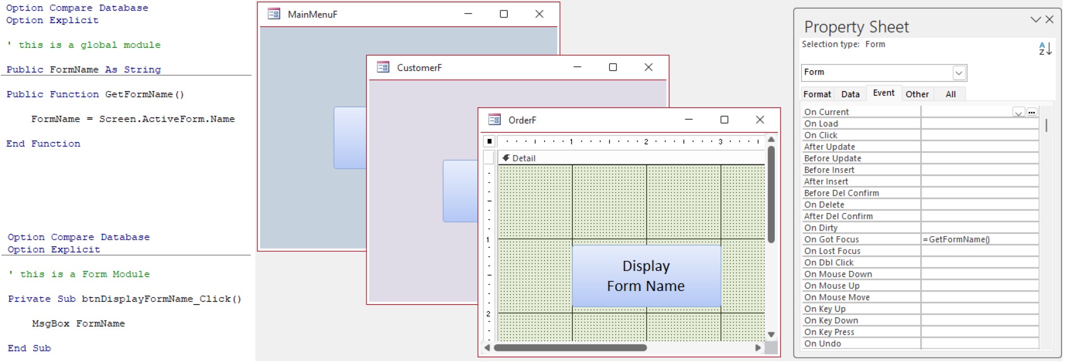Image resolution: width=1065 pixels, height=362 pixels.
Task: Click 'Public FormName As String' code line
Action: click(84, 69)
